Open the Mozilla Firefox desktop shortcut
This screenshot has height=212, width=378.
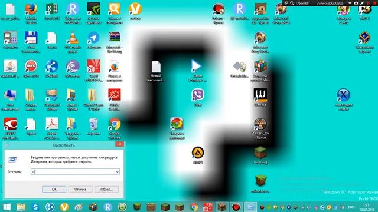(x=31, y=9)
